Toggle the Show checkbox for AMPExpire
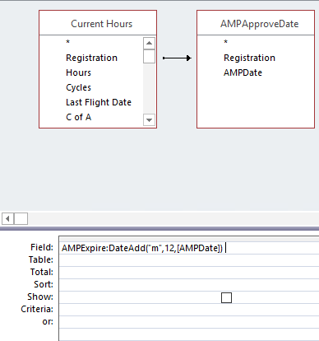 click(226, 297)
